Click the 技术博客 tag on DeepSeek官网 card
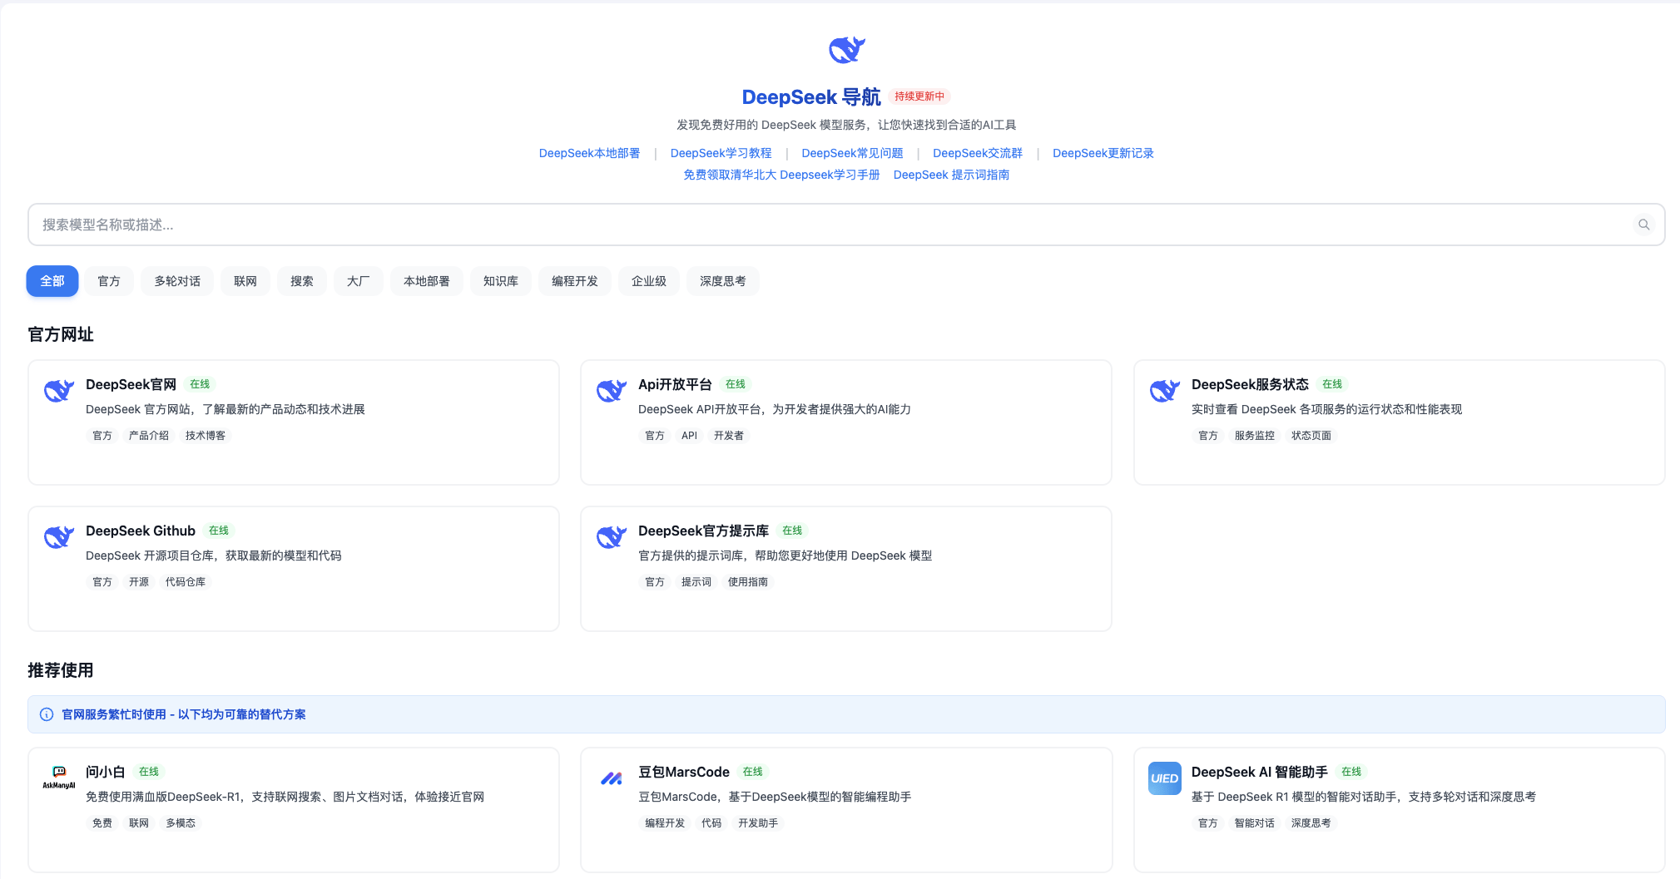Screen dimensions: 1680x879 [206, 436]
